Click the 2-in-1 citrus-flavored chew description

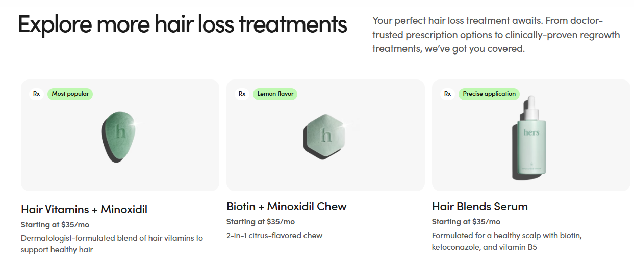[274, 235]
